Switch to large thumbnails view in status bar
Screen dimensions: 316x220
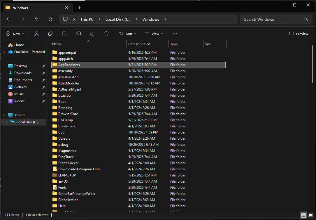click(x=310, y=215)
